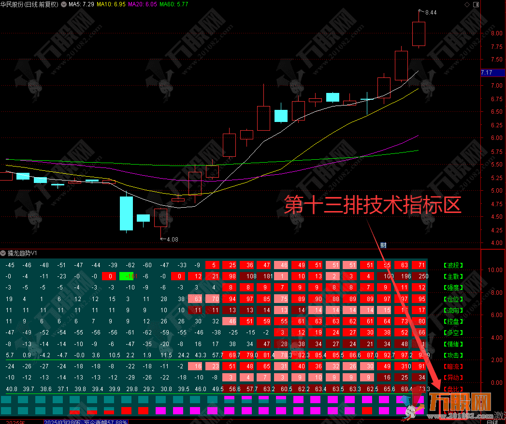
Task: Click the large cyan candle near 4.25
Action: pyautogui.click(x=126, y=213)
